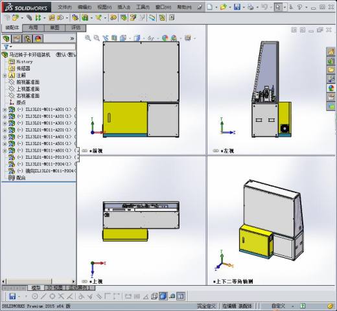Open the ConfigurationManager tab icon
Screen dimensions: 337x311
(27, 39)
